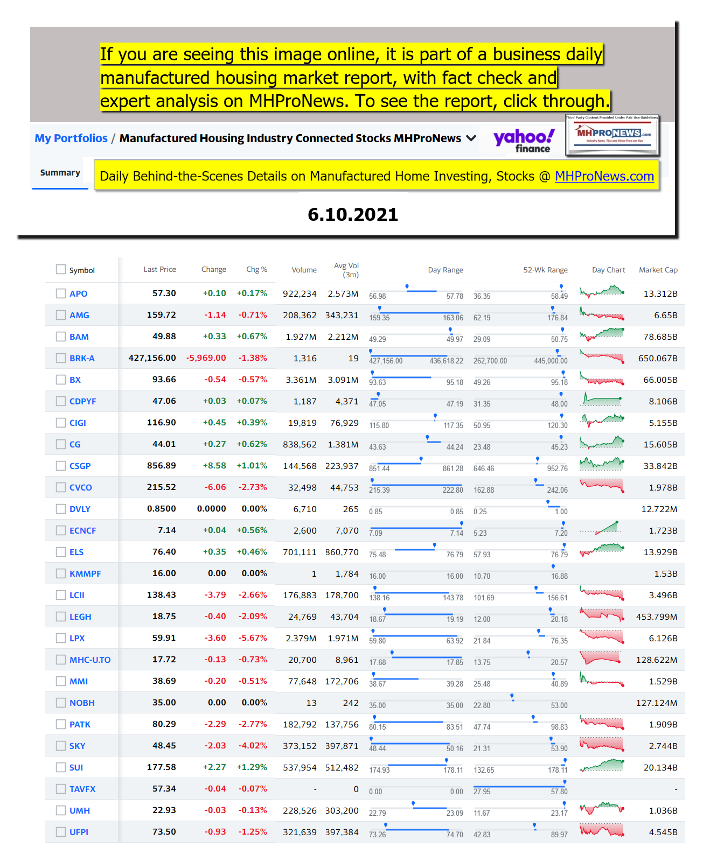This screenshot has height=854, width=703.
Task: Open the ECNCF day chart sparkline
Action: (602, 529)
